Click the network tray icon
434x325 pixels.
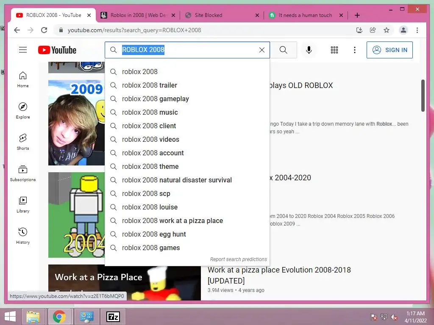[x=384, y=317]
